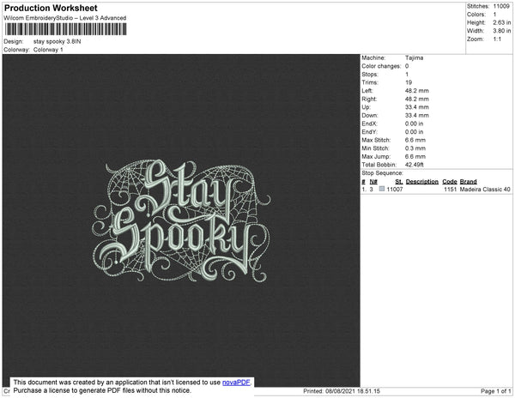Select the Zoom value 1:1

[x=497, y=39]
